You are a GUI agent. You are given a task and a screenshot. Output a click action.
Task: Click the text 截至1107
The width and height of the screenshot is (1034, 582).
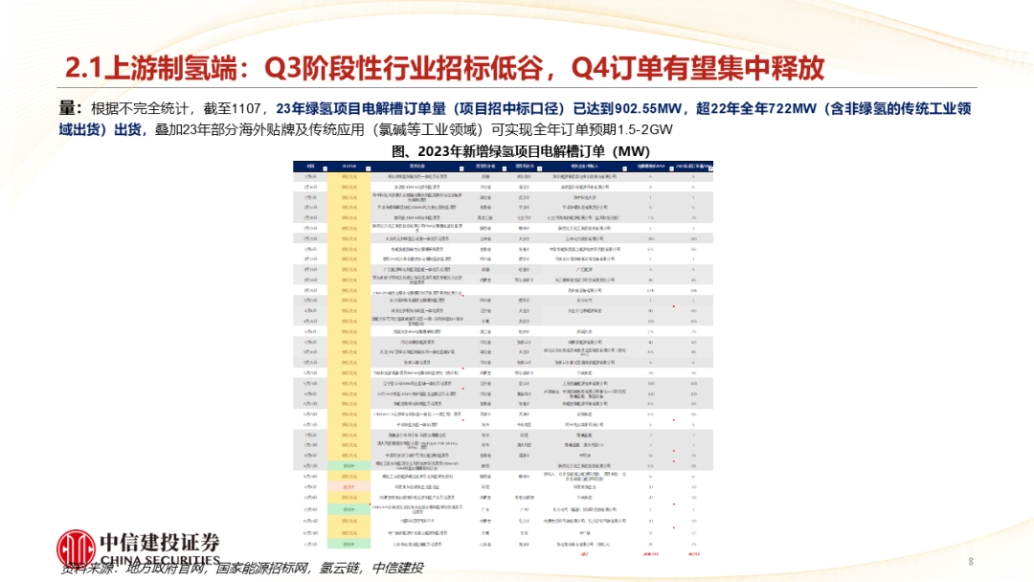[232, 109]
